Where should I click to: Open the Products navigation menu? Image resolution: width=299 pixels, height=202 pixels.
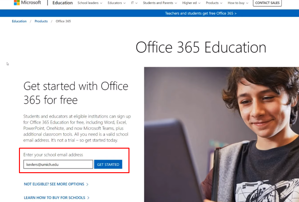pos(214,3)
